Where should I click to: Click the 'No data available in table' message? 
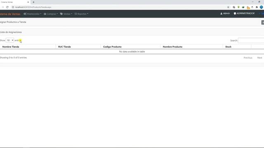[x=132, y=52]
